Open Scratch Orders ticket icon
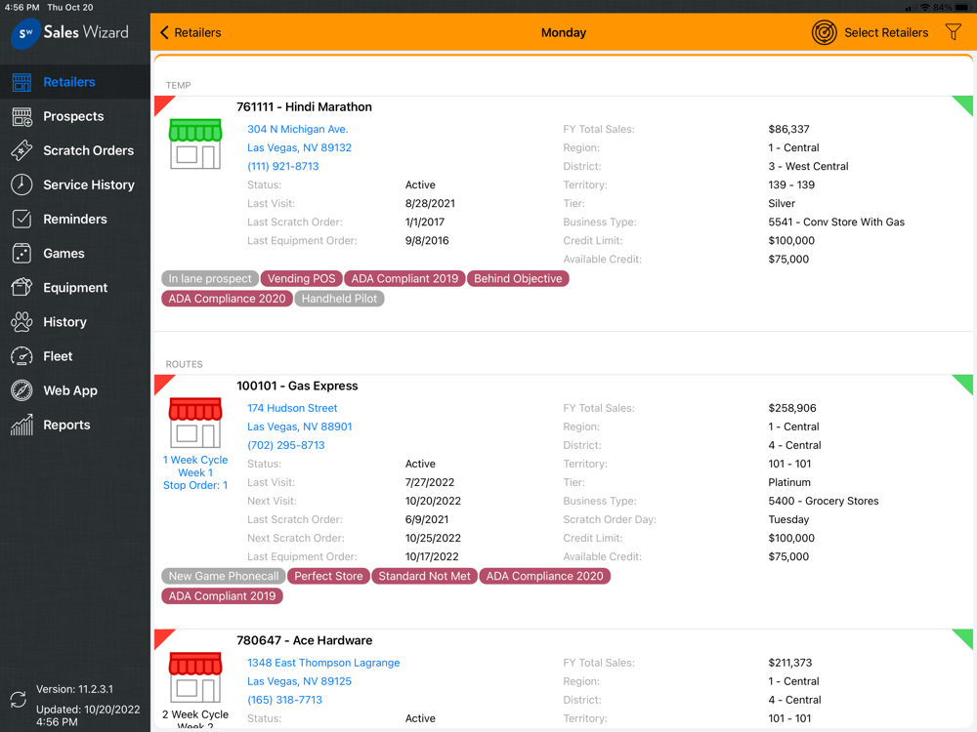The width and height of the screenshot is (977, 732). (x=21, y=150)
